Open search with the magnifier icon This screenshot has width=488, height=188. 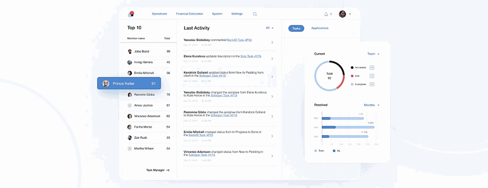255,14
